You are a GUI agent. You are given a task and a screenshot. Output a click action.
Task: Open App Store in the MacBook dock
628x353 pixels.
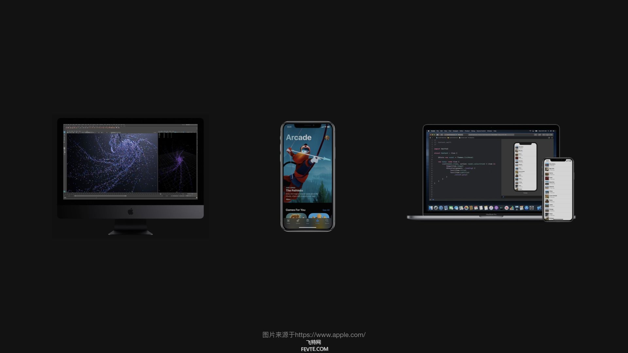click(527, 208)
